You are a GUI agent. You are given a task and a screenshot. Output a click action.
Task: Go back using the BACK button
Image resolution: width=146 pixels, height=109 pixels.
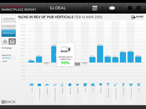[9, 102]
